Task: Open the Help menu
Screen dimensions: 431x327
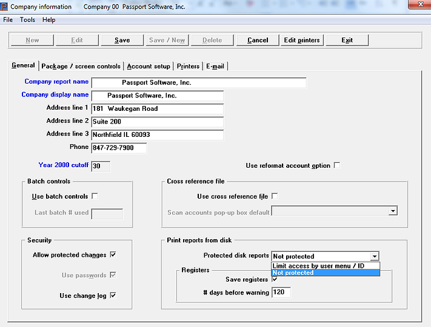Action: 49,20
